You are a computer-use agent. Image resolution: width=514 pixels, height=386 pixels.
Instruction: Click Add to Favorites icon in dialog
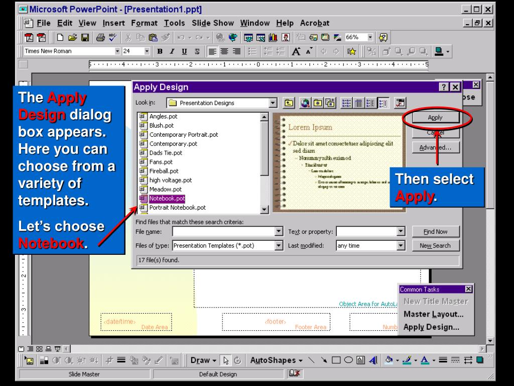[330, 103]
